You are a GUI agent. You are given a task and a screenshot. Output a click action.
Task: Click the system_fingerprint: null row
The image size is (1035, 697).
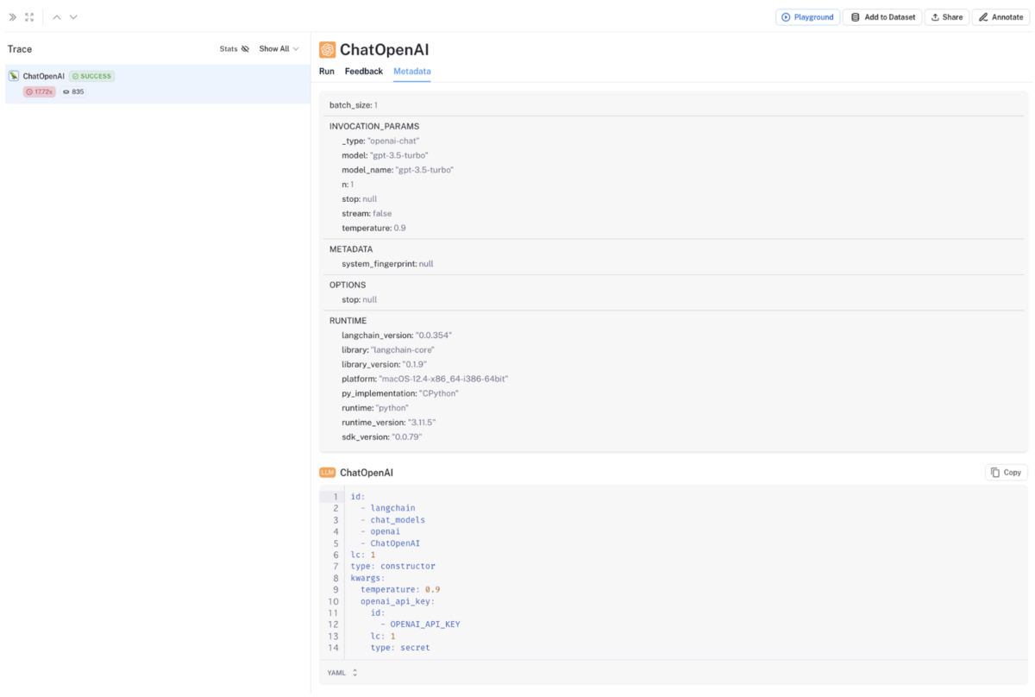click(387, 264)
